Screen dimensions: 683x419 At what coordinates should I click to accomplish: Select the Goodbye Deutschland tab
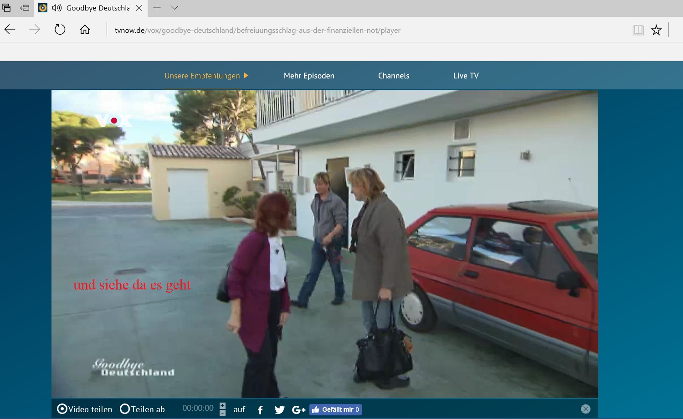pyautogui.click(x=91, y=8)
